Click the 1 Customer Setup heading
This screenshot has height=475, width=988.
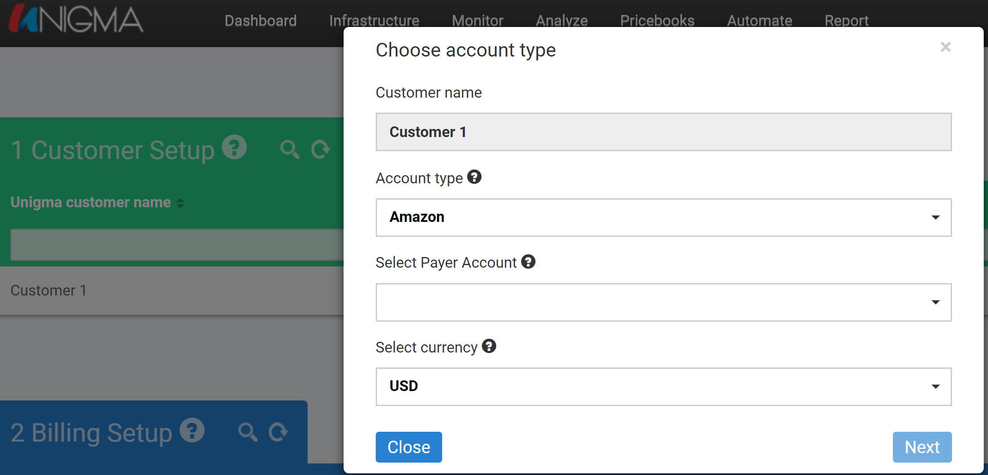tap(112, 150)
